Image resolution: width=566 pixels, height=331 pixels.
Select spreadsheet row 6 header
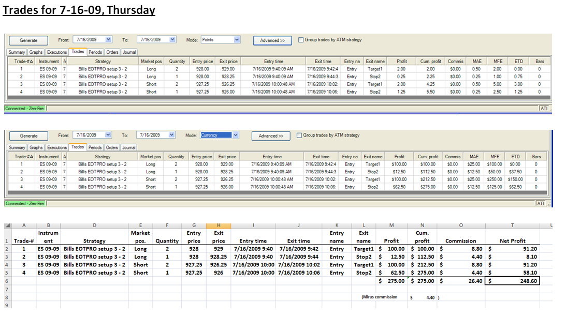7,281
